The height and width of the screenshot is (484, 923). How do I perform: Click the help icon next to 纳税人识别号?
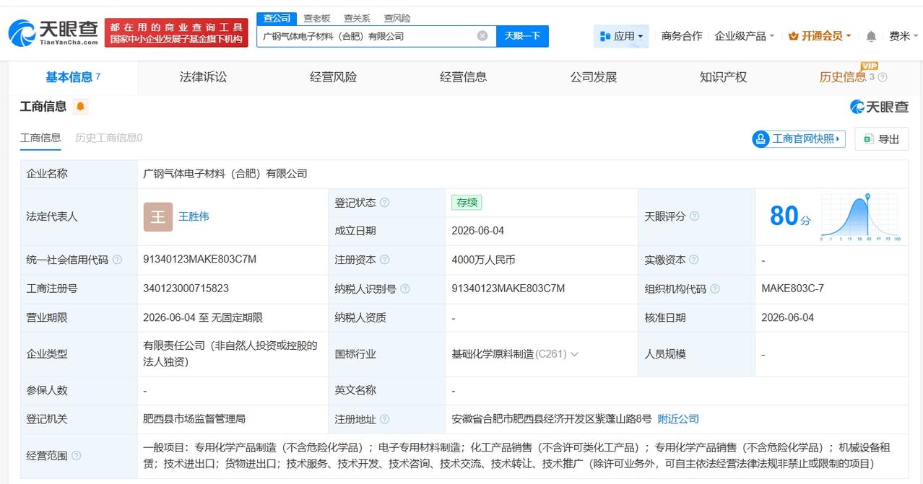(x=404, y=289)
